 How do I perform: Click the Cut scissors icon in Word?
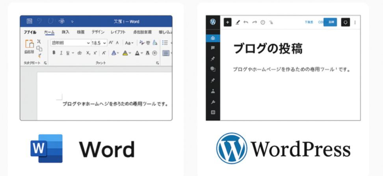point(39,41)
